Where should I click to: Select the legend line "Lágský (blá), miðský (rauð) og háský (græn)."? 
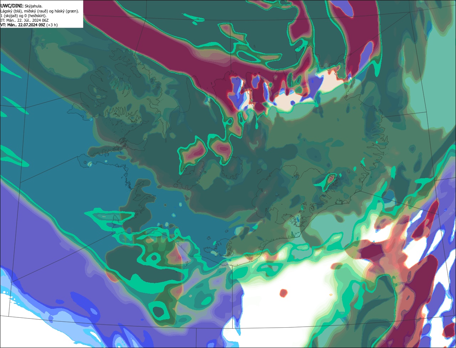pyautogui.click(x=40, y=11)
